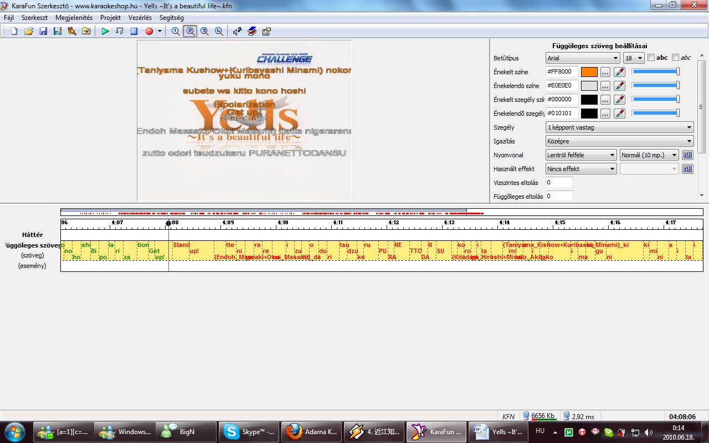Pick Énekelt szegély color with eyedropper
Screen dimensions: 709x443
pyautogui.click(x=619, y=100)
